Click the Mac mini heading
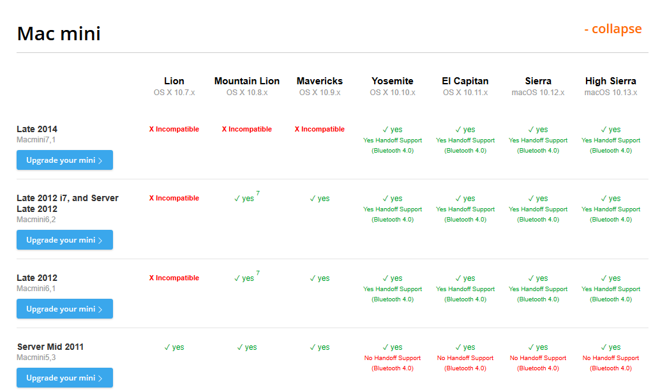Image resolution: width=667 pixels, height=392 pixels. click(x=59, y=33)
